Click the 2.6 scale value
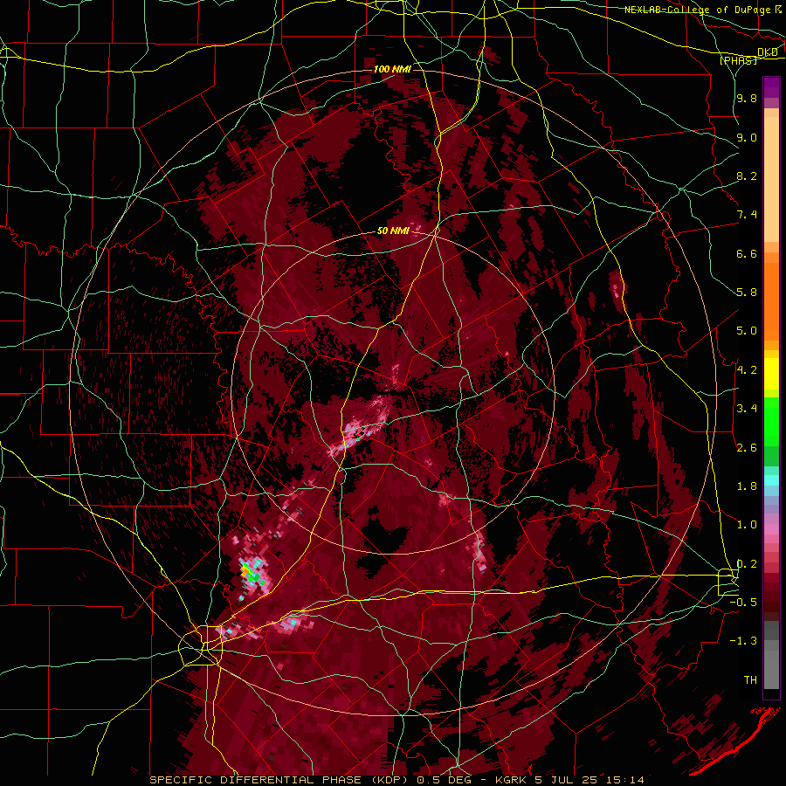Image resolution: width=786 pixels, height=786 pixels. pos(747,447)
